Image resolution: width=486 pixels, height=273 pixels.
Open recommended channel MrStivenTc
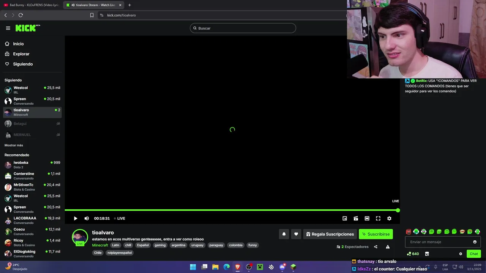point(32,187)
